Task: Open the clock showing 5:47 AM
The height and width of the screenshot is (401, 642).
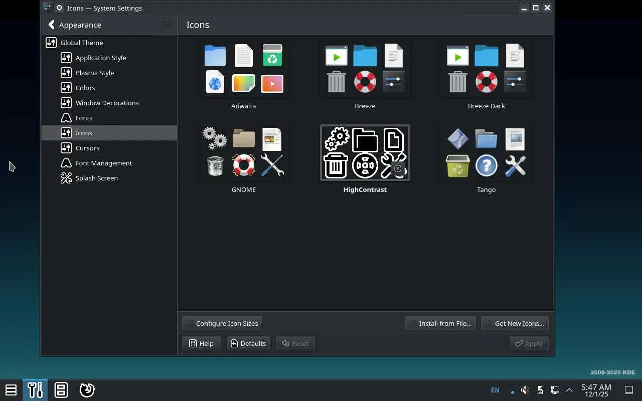Action: pyautogui.click(x=596, y=390)
